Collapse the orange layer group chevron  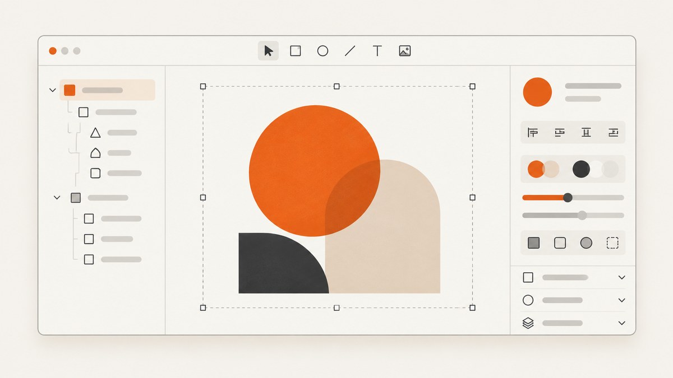(53, 90)
